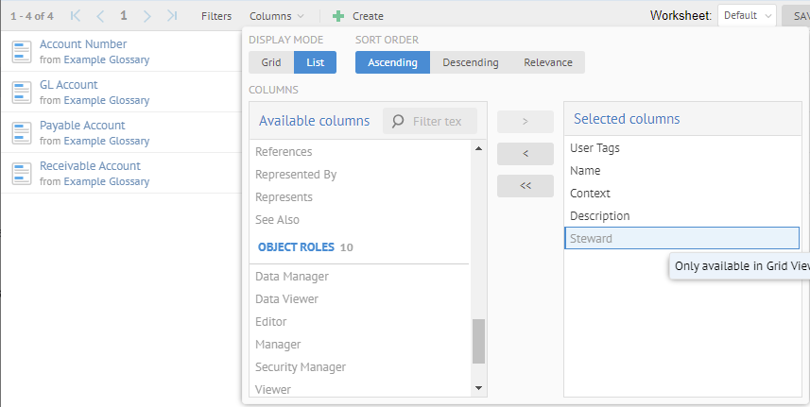Set sort order to Descending

tap(471, 62)
